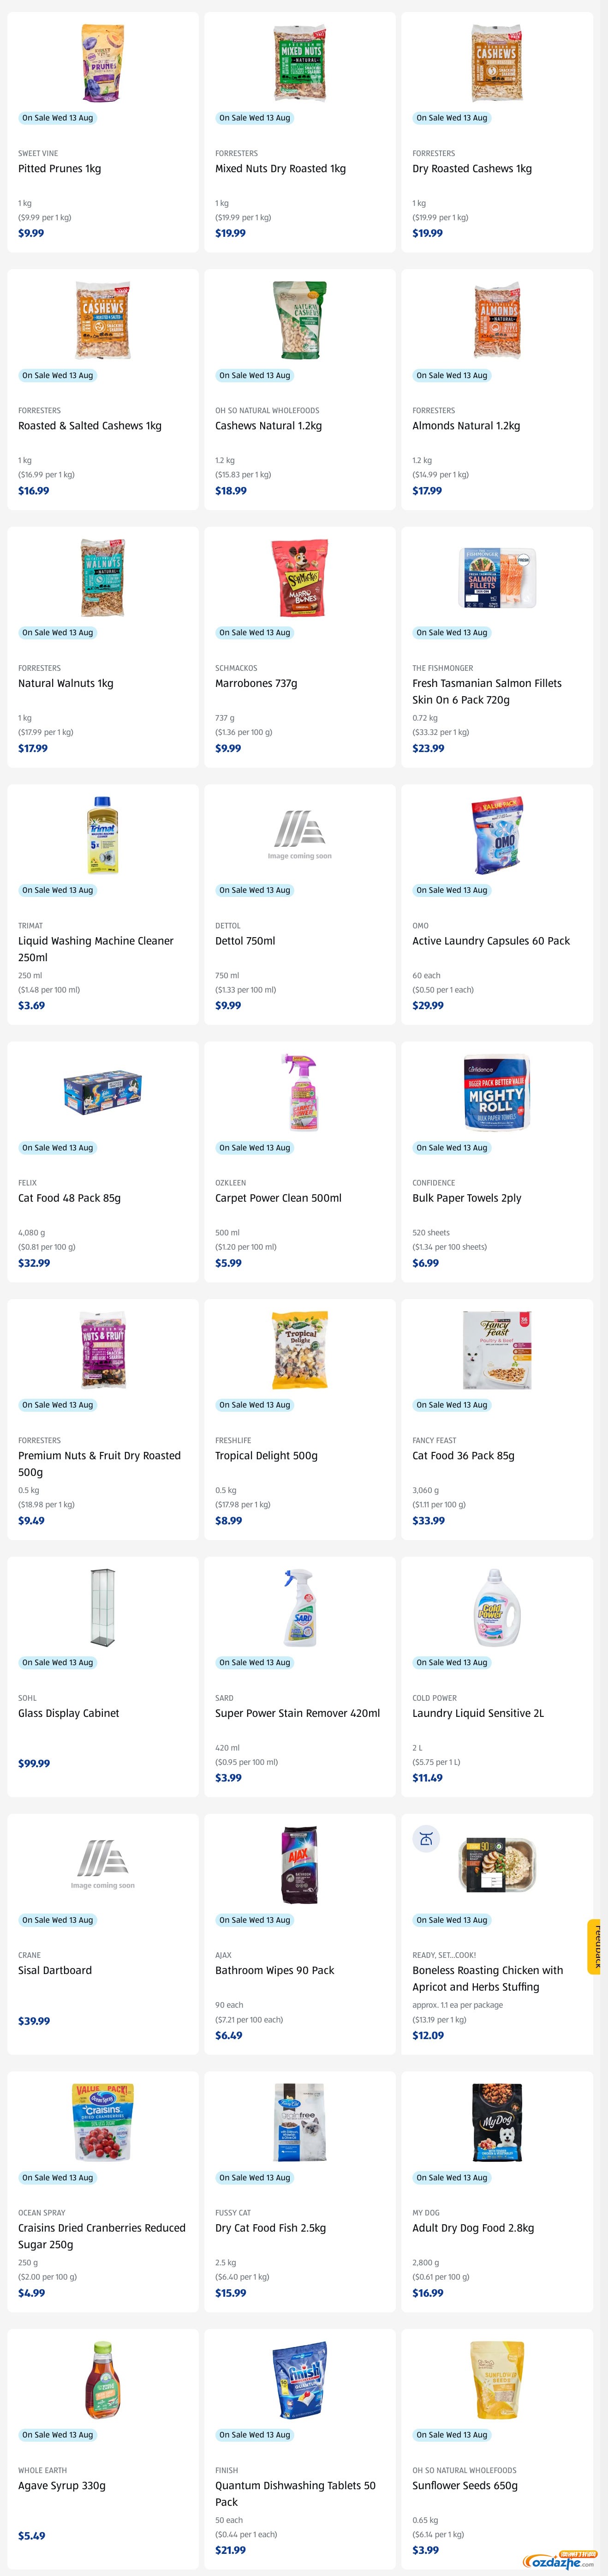
Task: Open the Sisal Dartboard image placeholder
Action: pyautogui.click(x=102, y=1865)
